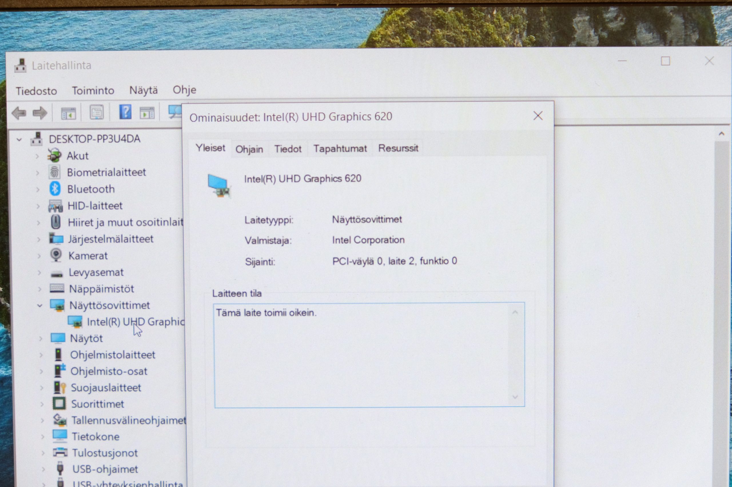Select the Tulostusjonot printer icon

pyautogui.click(x=60, y=453)
